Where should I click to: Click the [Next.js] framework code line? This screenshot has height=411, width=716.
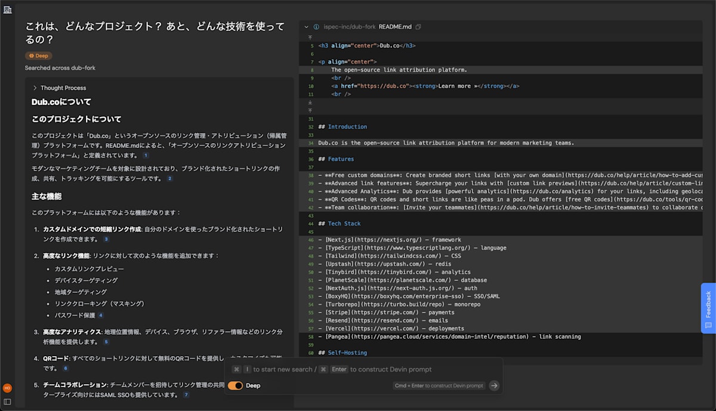pyautogui.click(x=390, y=240)
